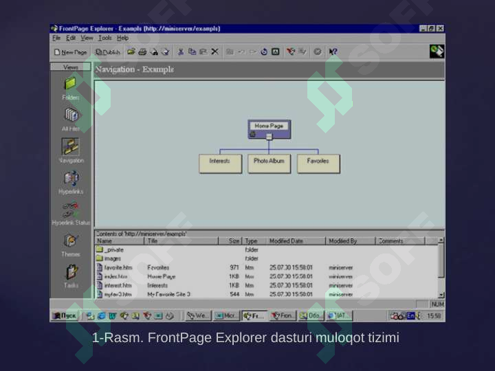The height and width of the screenshot is (371, 495).
Task: Open the Edit menu
Action: 71,38
